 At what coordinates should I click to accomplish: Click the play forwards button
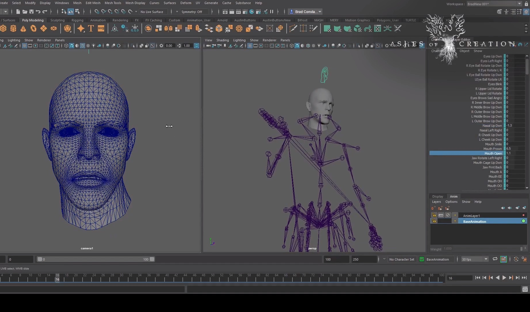click(x=504, y=278)
